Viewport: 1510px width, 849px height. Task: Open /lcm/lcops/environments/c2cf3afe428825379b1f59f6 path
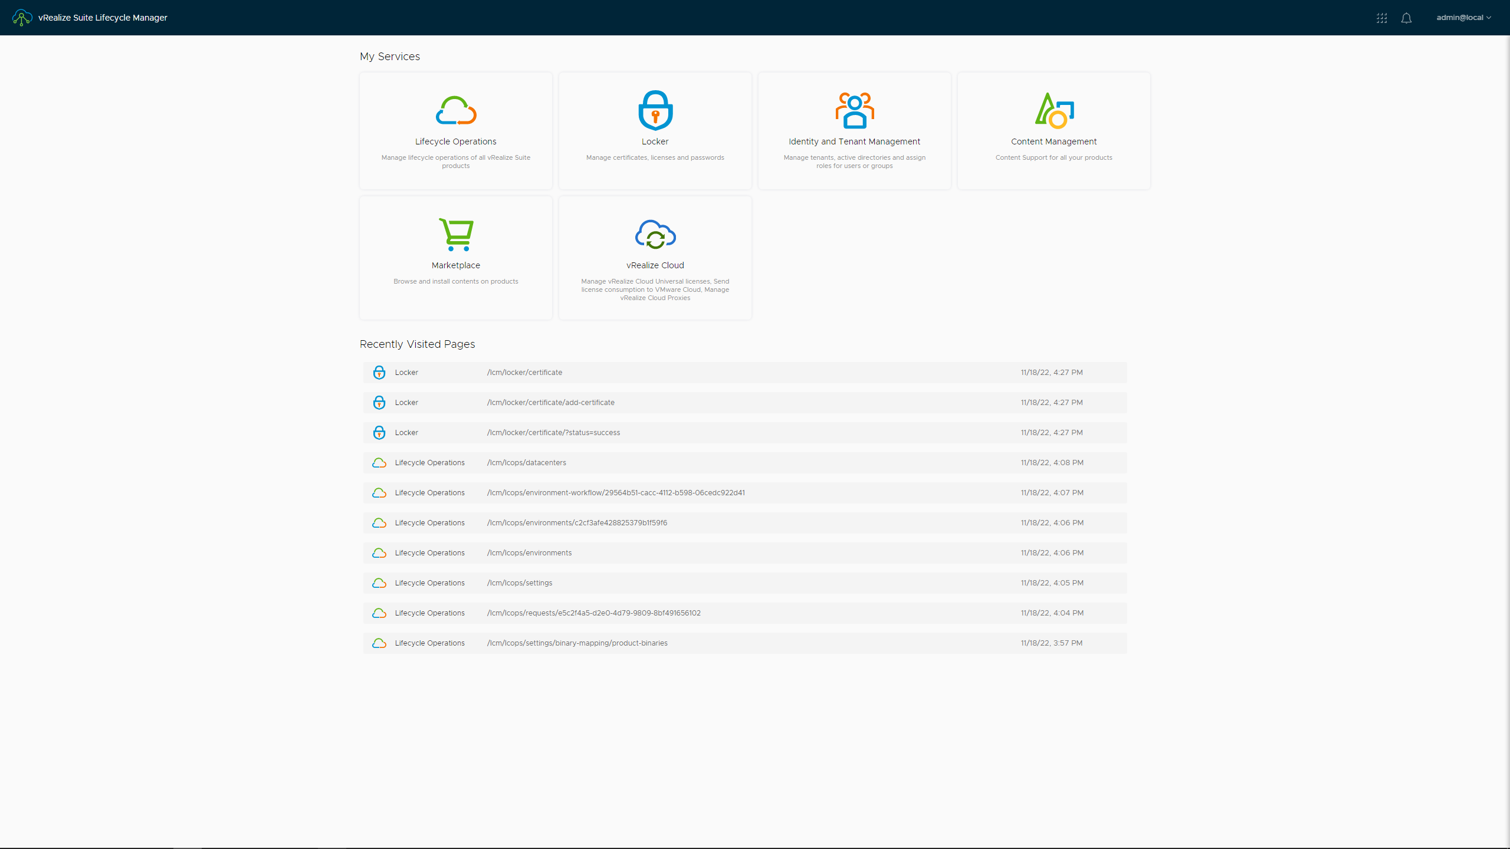click(x=577, y=523)
